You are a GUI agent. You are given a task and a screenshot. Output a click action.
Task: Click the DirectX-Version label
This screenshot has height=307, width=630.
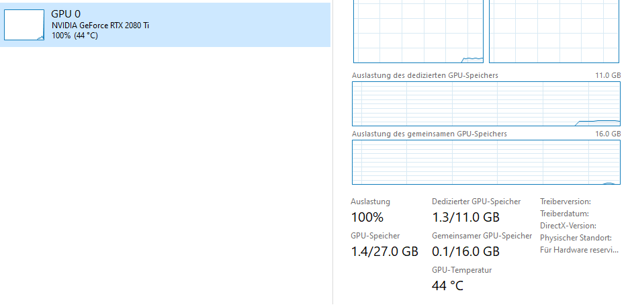(568, 226)
